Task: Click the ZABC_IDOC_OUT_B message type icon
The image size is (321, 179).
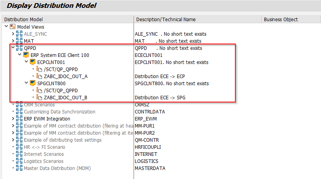Action: tap(39, 97)
